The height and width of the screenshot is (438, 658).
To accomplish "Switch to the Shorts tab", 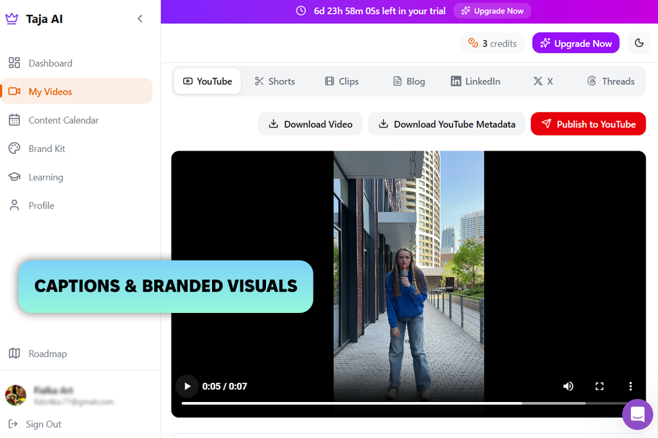I will pyautogui.click(x=275, y=81).
